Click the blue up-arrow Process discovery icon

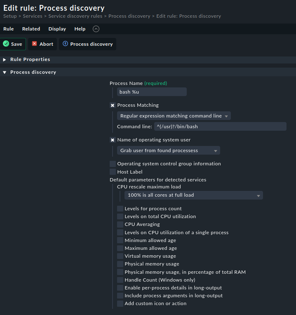pyautogui.click(x=65, y=44)
